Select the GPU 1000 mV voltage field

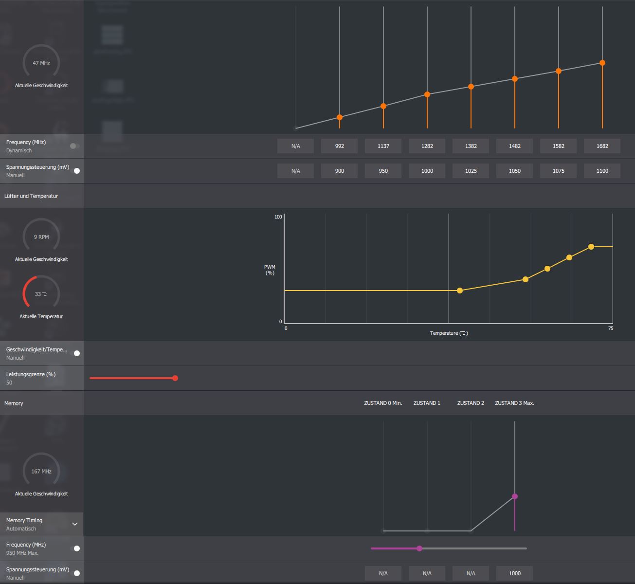(427, 171)
